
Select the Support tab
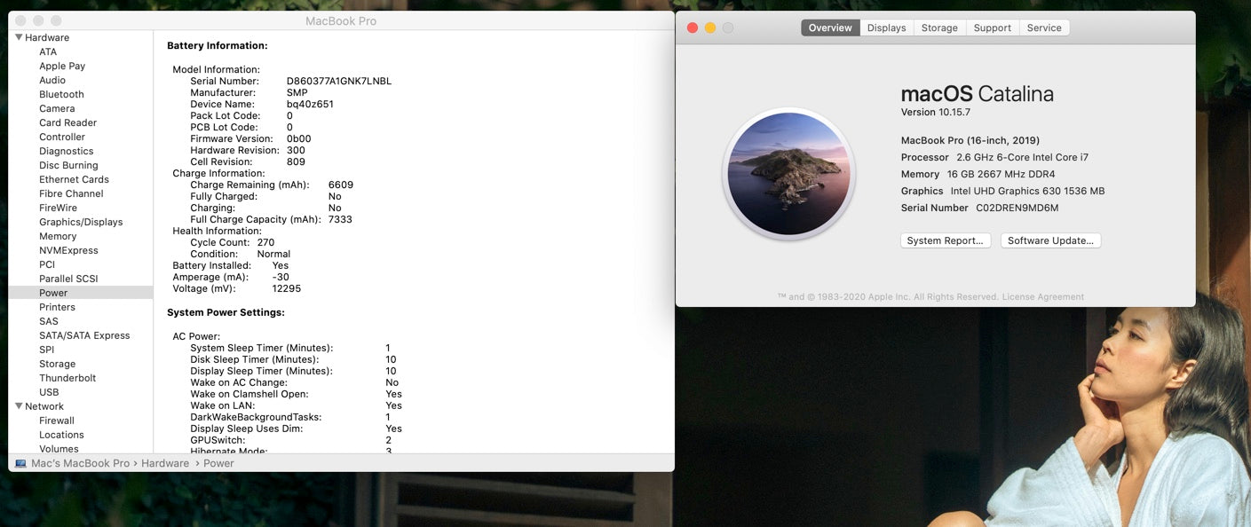pyautogui.click(x=992, y=28)
